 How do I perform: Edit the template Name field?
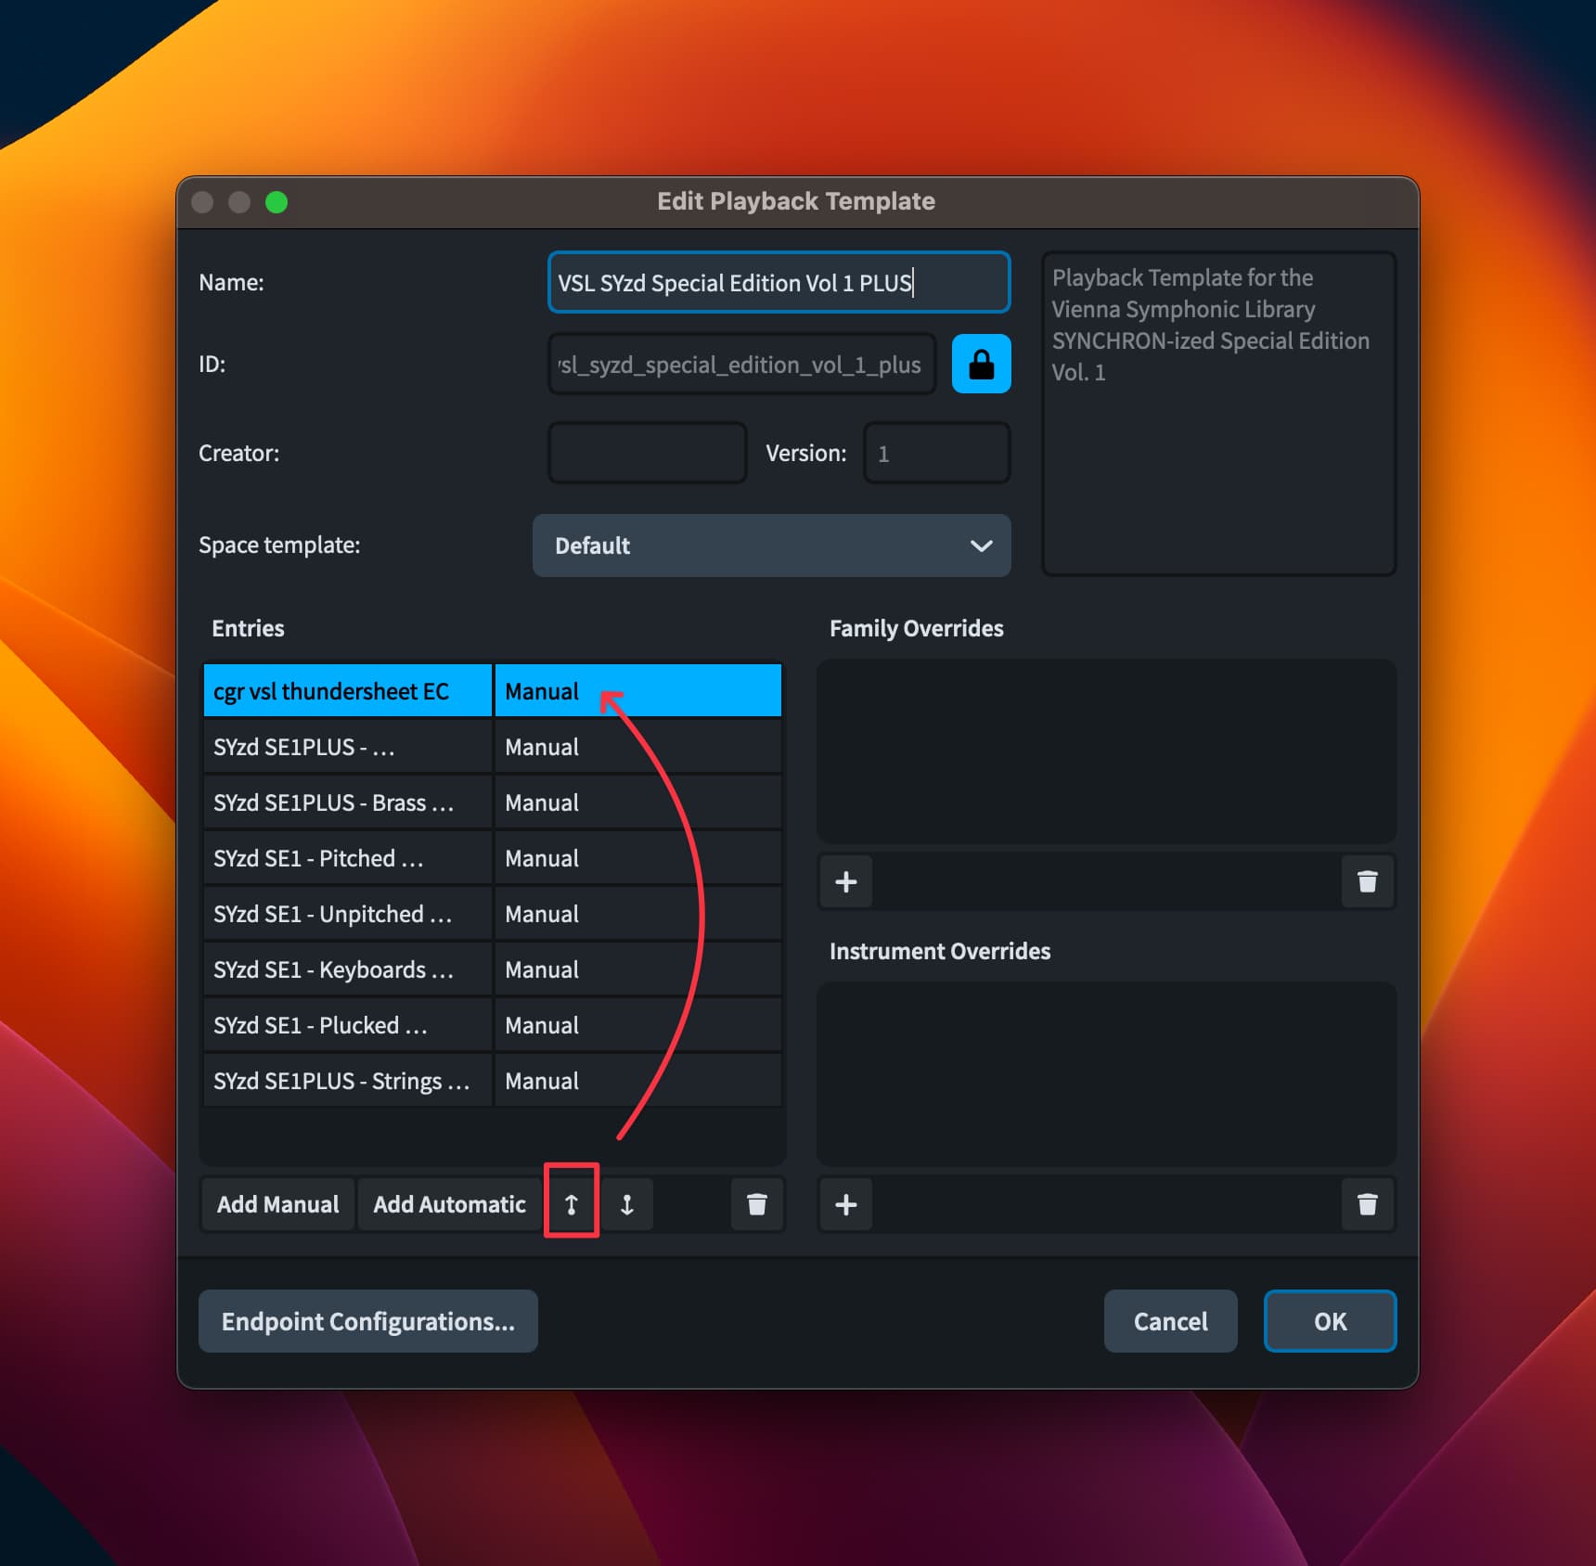pyautogui.click(x=779, y=282)
